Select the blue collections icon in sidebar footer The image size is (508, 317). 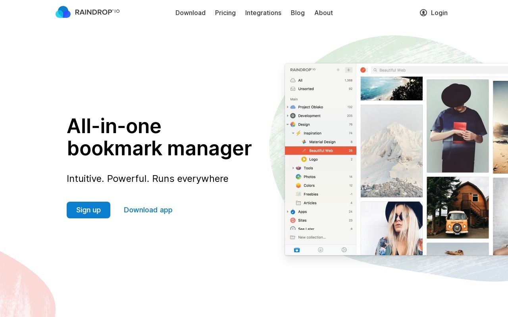pyautogui.click(x=296, y=250)
